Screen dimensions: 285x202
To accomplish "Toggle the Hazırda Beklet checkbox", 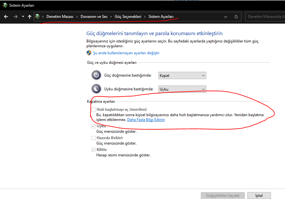I will click(93, 138).
